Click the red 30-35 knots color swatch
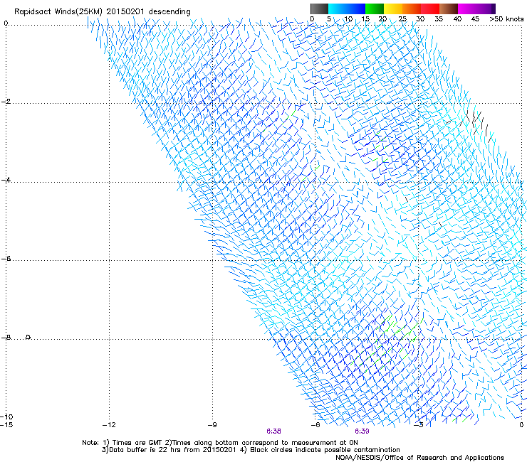This screenshot has width=527, height=462. (430, 9)
